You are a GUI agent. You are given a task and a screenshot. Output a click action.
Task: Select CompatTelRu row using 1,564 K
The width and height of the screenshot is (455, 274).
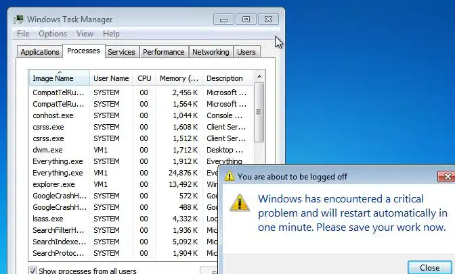point(141,104)
